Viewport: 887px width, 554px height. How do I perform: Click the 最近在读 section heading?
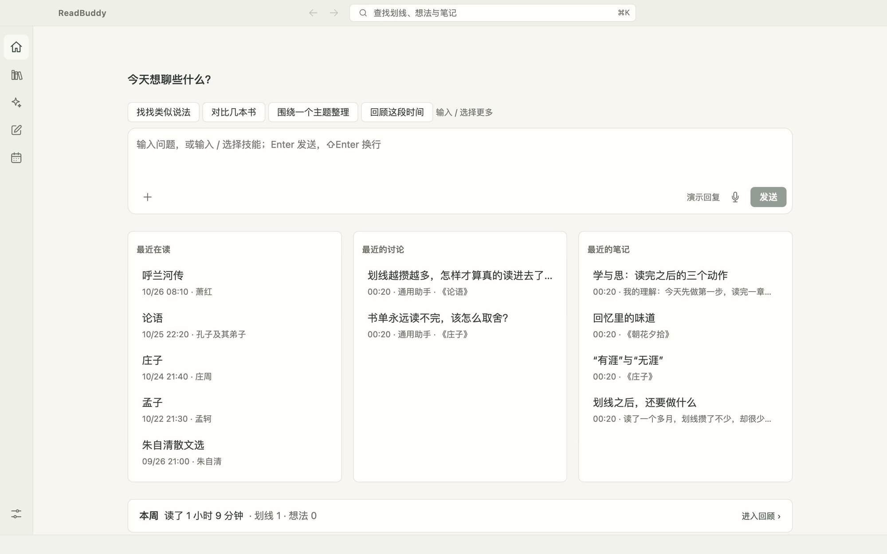pyautogui.click(x=153, y=250)
